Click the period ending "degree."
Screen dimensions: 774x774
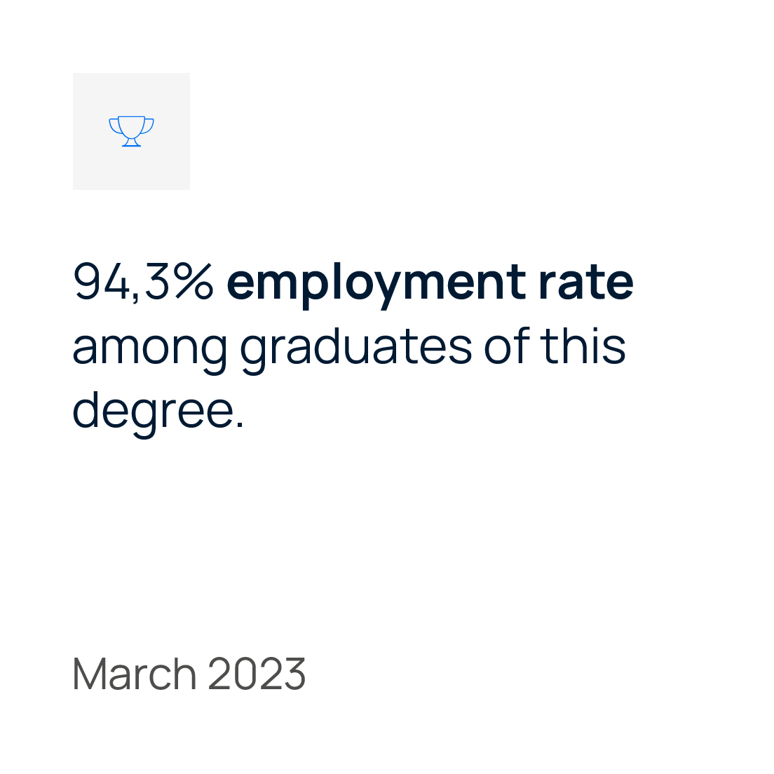coord(240,425)
